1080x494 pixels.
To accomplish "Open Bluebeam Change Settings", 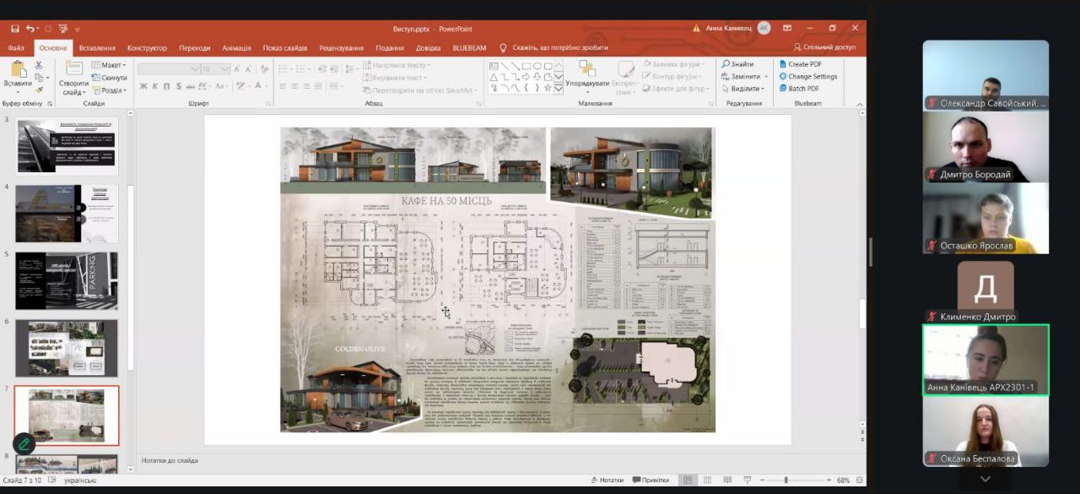I will point(807,76).
